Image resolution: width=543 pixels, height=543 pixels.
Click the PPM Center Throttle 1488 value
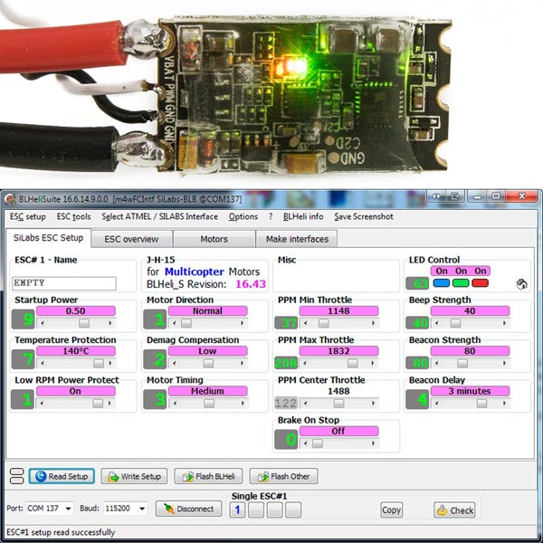(338, 391)
